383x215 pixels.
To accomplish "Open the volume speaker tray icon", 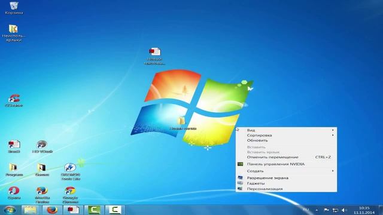I will tap(344, 210).
